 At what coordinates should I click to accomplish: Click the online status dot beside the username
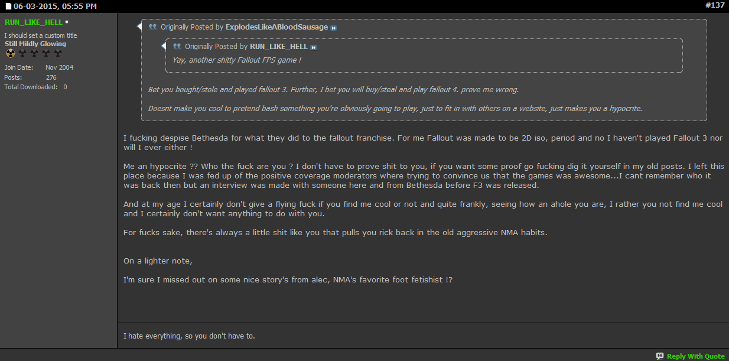coord(67,22)
